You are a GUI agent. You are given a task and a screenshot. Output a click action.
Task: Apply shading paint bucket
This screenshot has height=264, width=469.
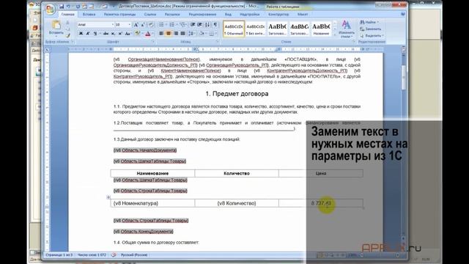(x=202, y=34)
